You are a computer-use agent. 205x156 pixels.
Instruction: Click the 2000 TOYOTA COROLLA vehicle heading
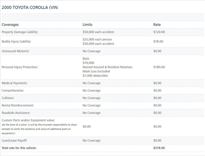30,7
